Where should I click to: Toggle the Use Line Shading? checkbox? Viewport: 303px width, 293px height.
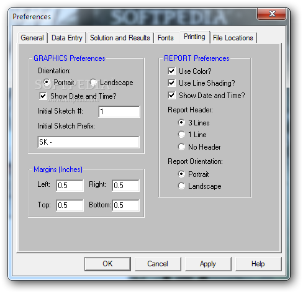(171, 83)
